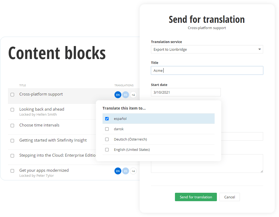This screenshot has height=217, width=279.
Task: Select the ES badge next to Cross-platform support
Action: [x=125, y=95]
